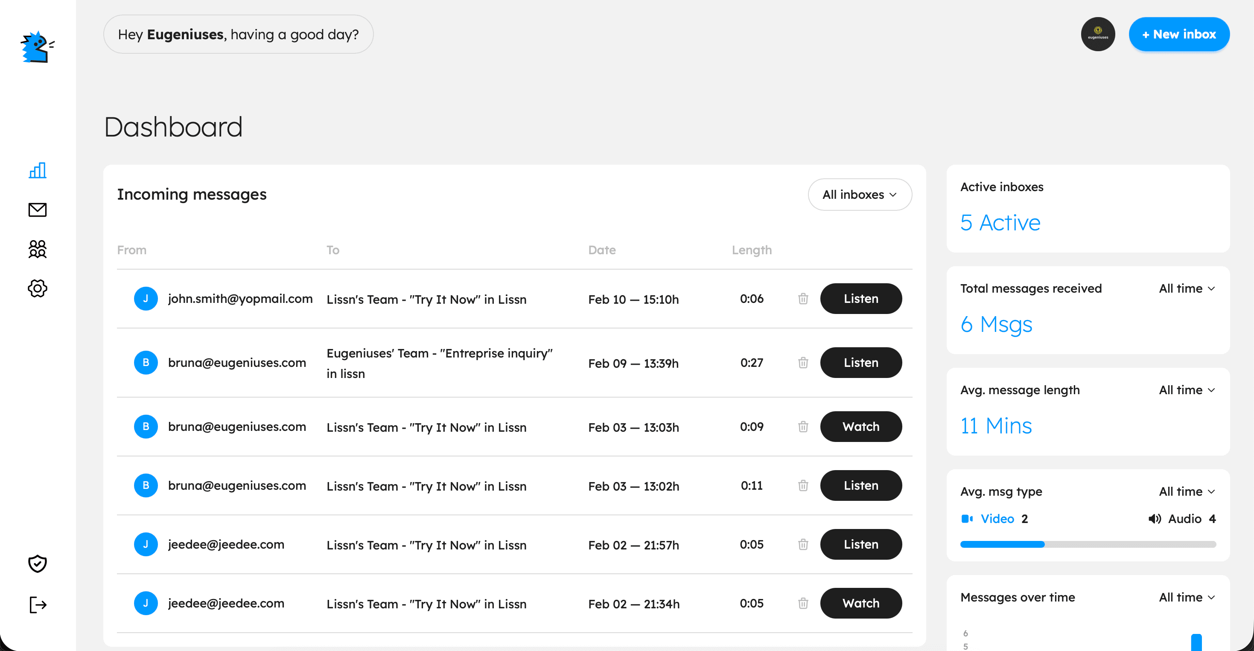This screenshot has width=1254, height=651.
Task: Expand the All inboxes filter dropdown
Action: (x=860, y=195)
